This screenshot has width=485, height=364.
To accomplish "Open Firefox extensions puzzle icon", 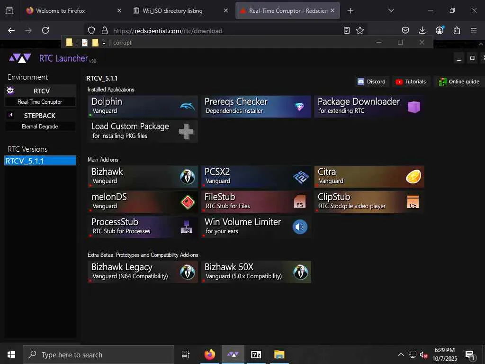I will coord(457,30).
